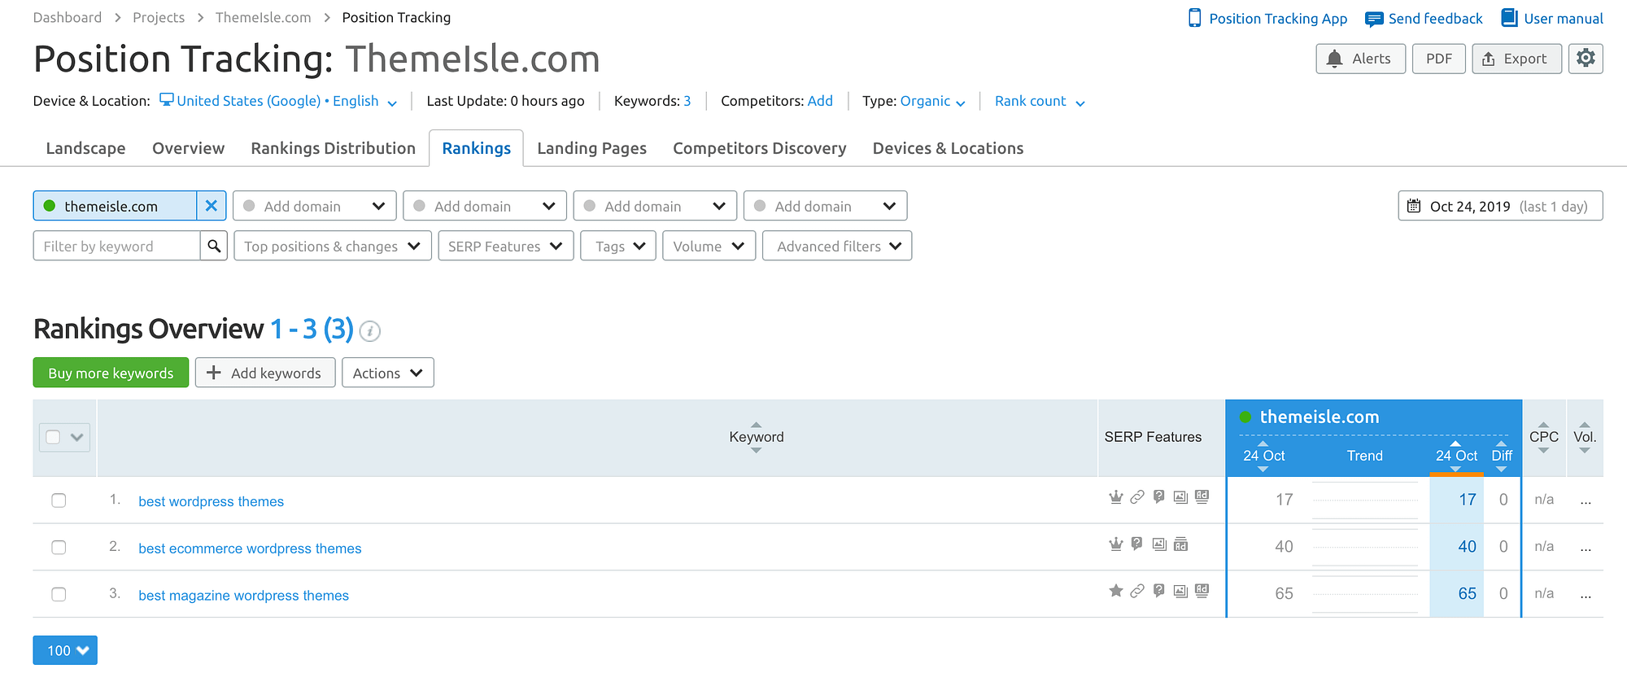This screenshot has width=1627, height=686.
Task: Sort by the CPC column
Action: [1543, 437]
